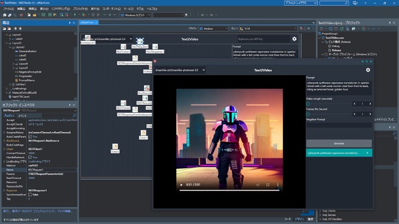Select the Debug build configuration

click(335, 46)
